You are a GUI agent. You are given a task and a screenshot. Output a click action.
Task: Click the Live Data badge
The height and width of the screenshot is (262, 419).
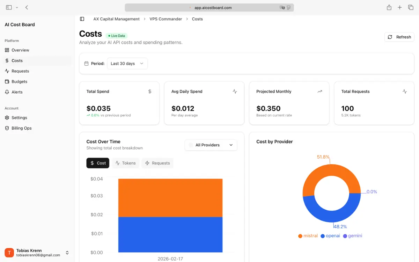pyautogui.click(x=117, y=36)
